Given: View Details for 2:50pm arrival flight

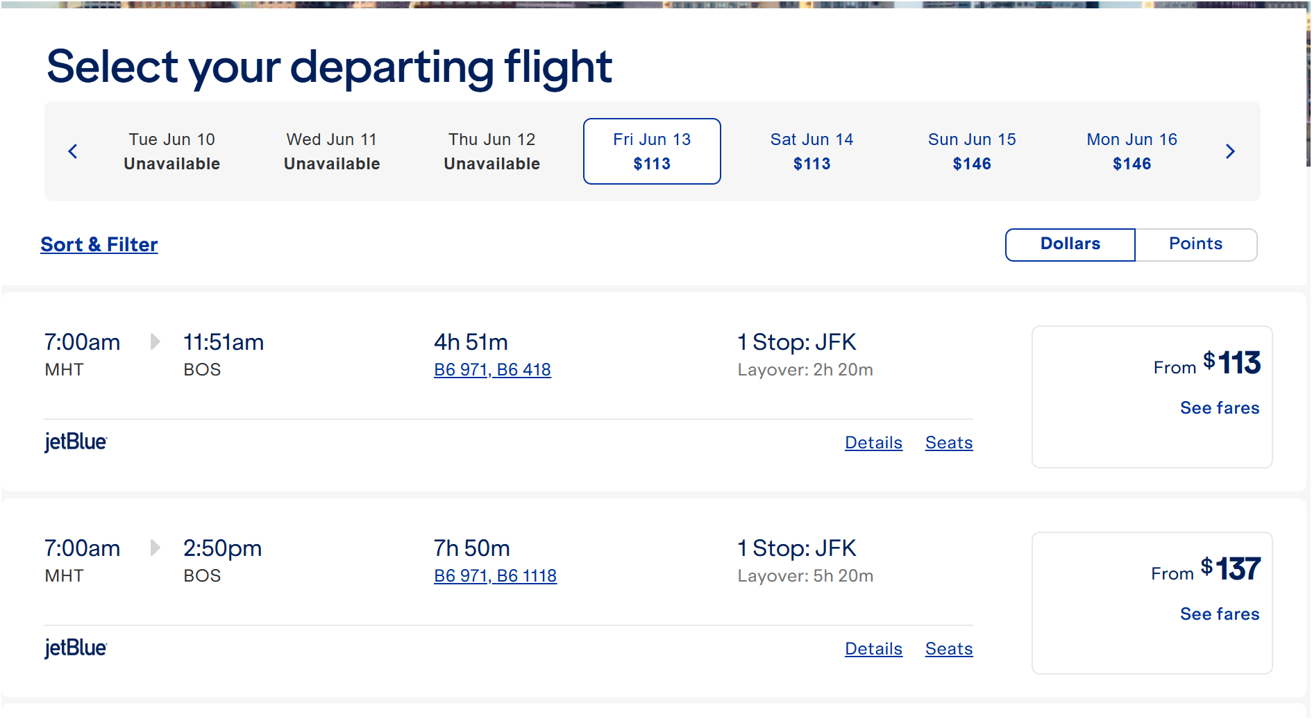Looking at the screenshot, I should tap(873, 649).
